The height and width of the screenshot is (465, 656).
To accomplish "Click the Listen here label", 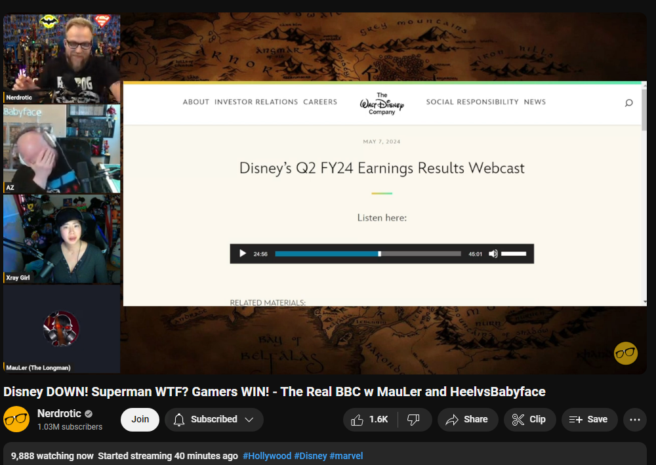I will click(382, 218).
